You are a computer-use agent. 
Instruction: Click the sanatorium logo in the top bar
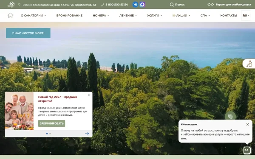click(x=11, y=4)
